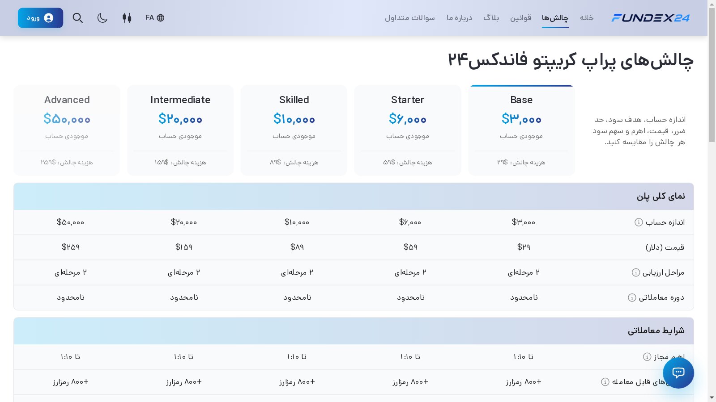Select the Starter $6,000 plan card
Viewport: 716px width, 402px height.
tap(408, 130)
